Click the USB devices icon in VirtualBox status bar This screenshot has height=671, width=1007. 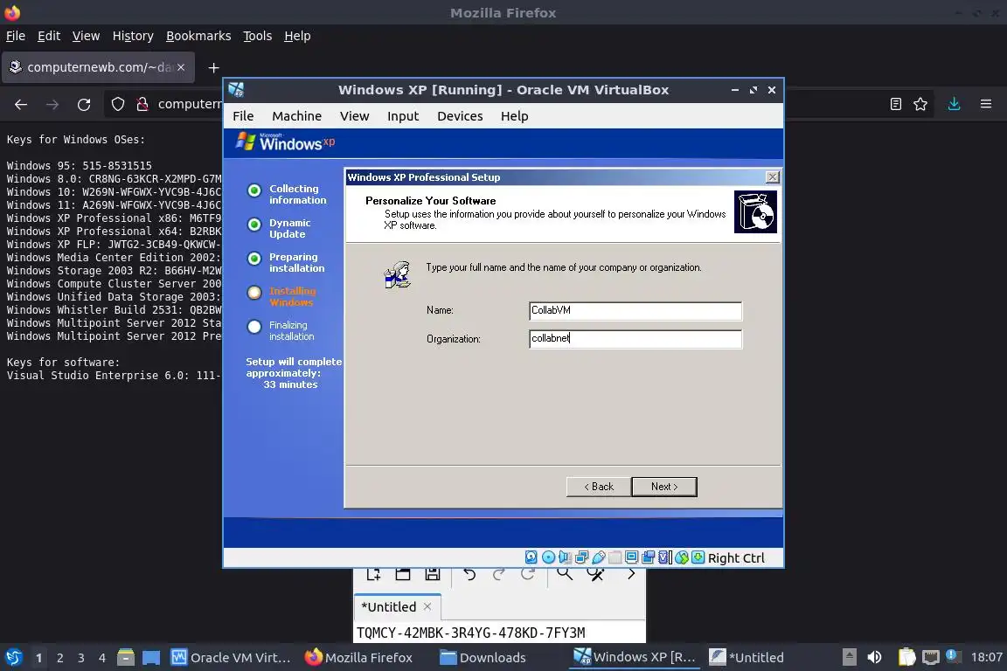pyautogui.click(x=599, y=557)
